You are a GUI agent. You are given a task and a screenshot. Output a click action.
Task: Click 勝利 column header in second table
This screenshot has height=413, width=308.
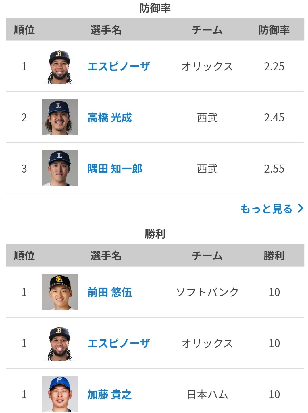point(274,255)
